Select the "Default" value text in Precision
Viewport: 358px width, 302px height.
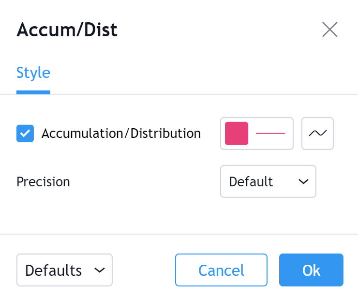click(x=251, y=181)
